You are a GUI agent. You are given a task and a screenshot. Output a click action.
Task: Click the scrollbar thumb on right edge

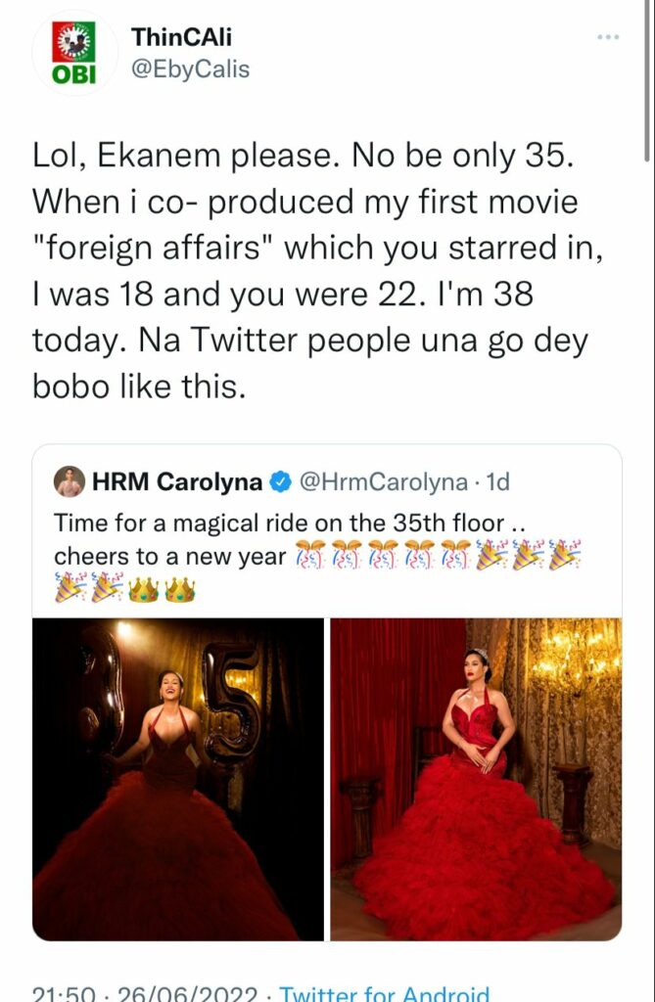647,80
